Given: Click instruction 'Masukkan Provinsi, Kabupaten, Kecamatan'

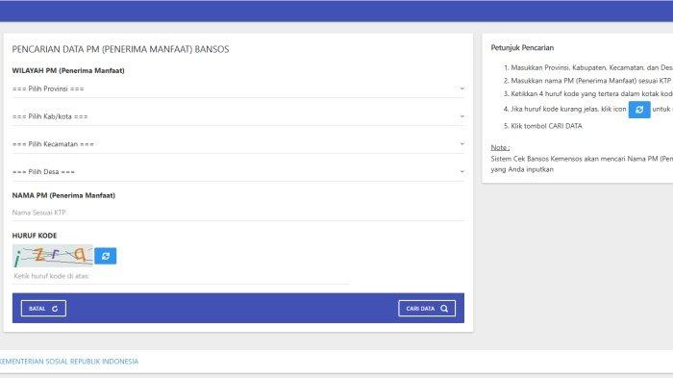Looking at the screenshot, I should [x=592, y=68].
